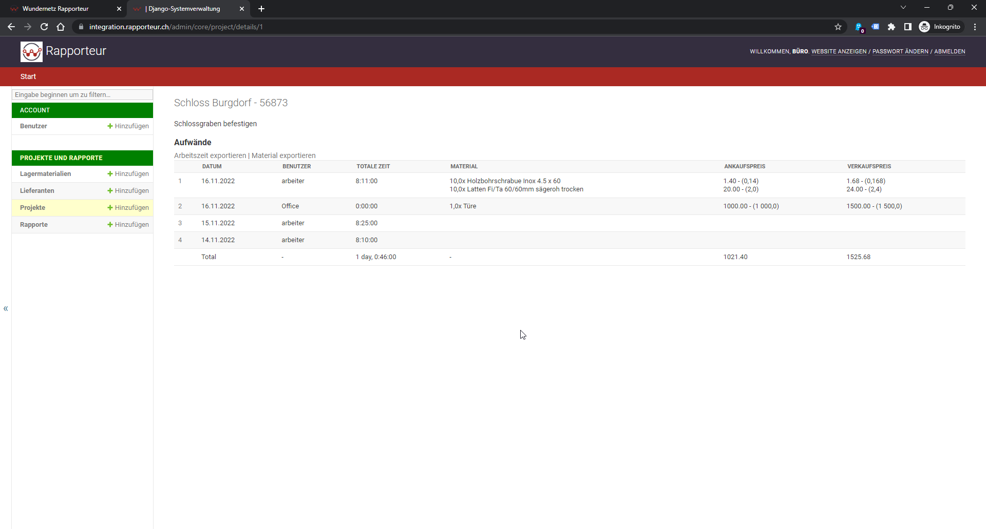Image resolution: width=986 pixels, height=529 pixels.
Task: Toggle the browser side panel icon
Action: (x=908, y=27)
